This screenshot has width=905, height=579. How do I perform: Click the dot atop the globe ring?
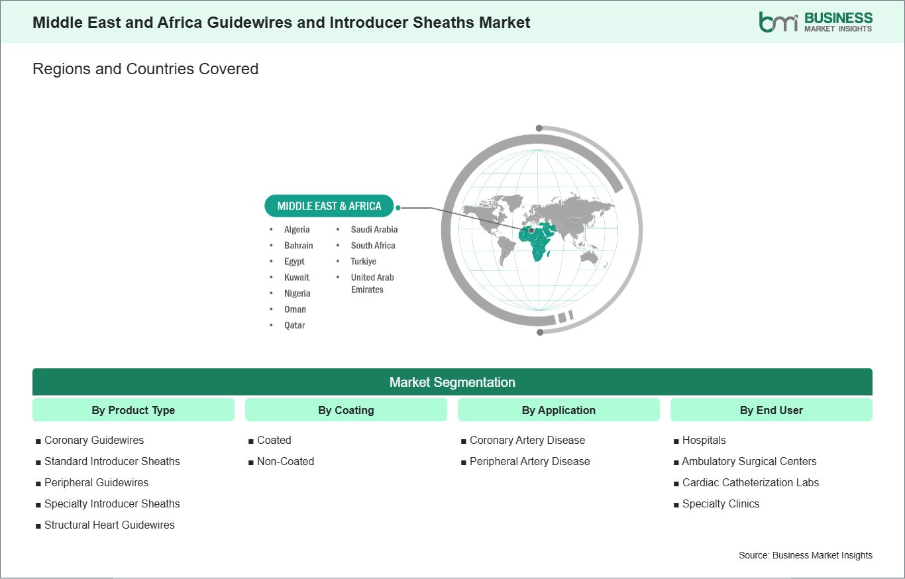tap(539, 129)
